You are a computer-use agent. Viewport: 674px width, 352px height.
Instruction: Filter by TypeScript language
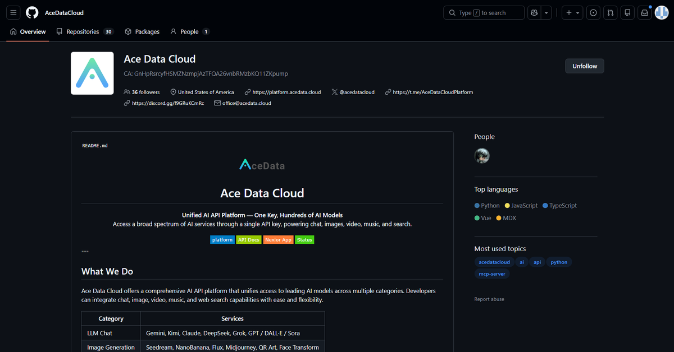(x=560, y=206)
